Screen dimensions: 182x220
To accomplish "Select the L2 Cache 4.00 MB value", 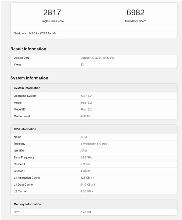I will pyautogui.click(x=88, y=191).
